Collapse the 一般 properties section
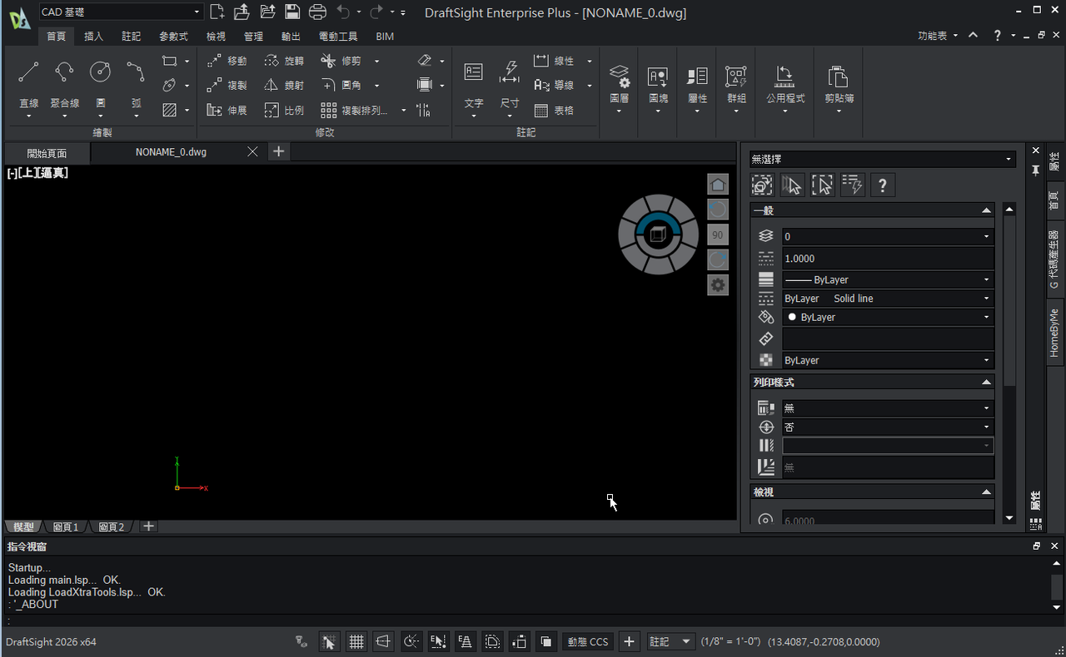Screen dimensions: 1066x657 pyautogui.click(x=986, y=211)
